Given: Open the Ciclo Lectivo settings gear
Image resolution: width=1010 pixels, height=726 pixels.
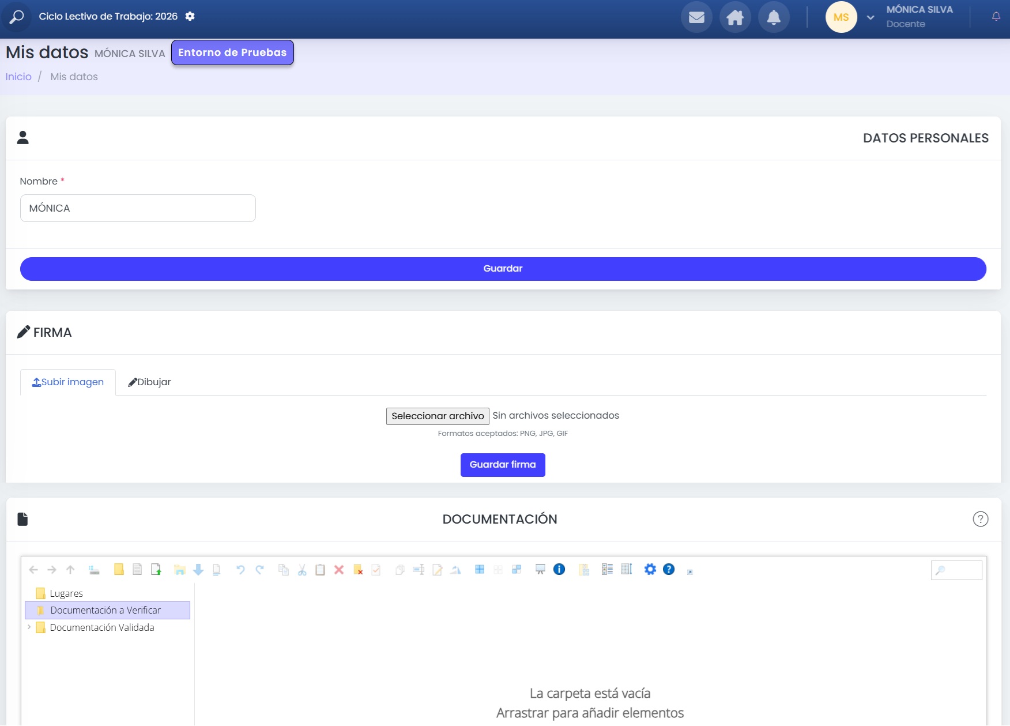Looking at the screenshot, I should 190,16.
